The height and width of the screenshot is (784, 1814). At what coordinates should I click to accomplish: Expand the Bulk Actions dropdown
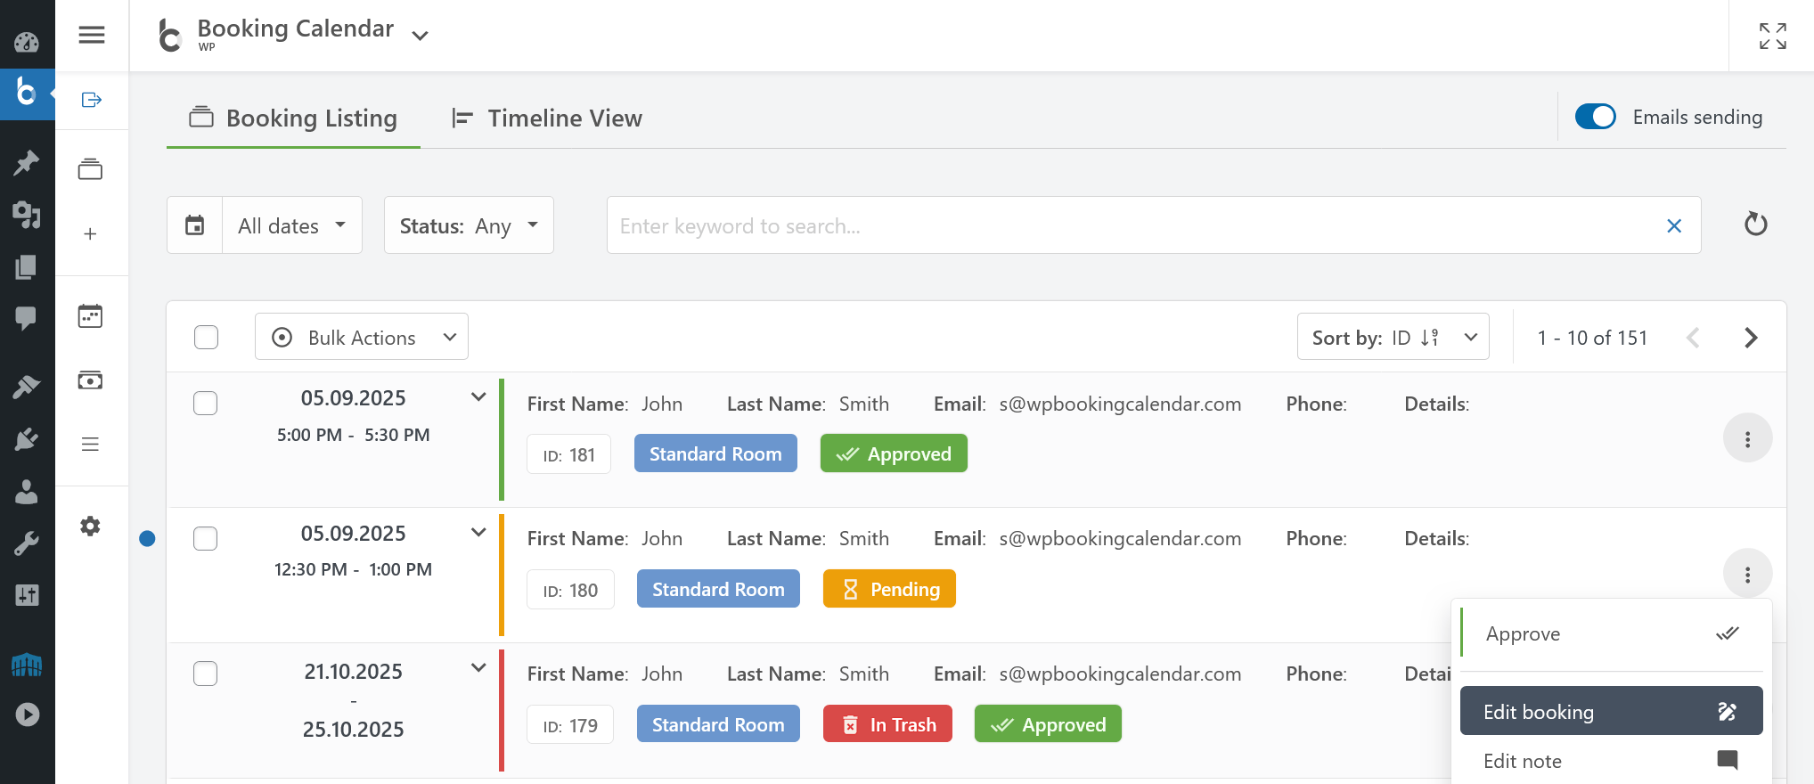(x=362, y=338)
